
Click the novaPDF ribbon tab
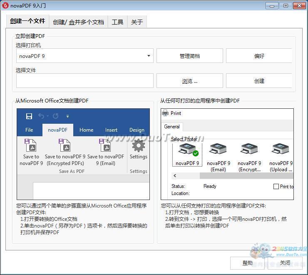pyautogui.click(x=58, y=130)
